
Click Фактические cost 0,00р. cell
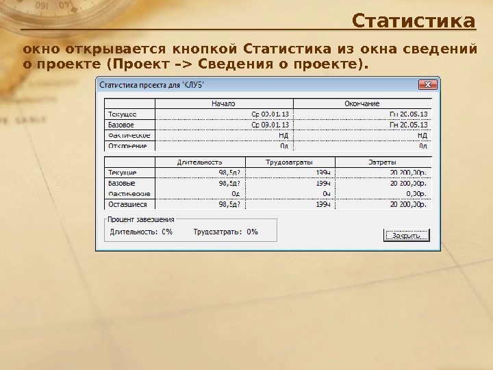click(x=383, y=194)
